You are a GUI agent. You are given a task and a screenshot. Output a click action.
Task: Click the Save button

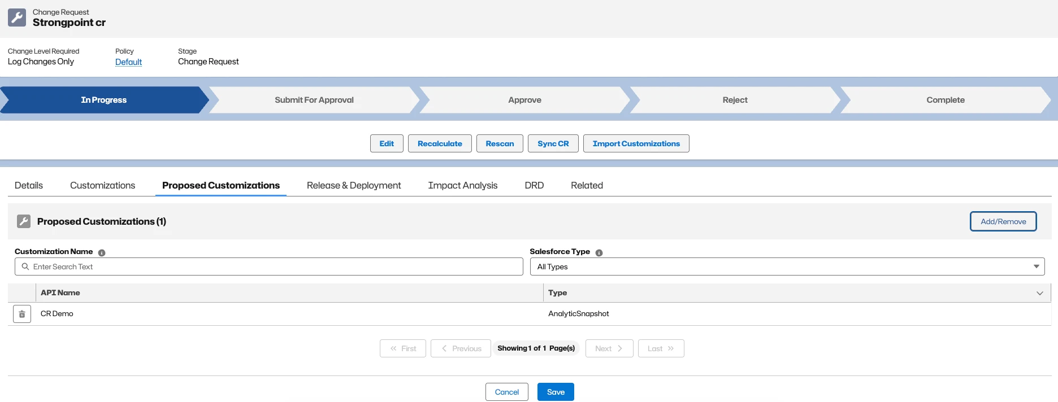click(x=556, y=392)
